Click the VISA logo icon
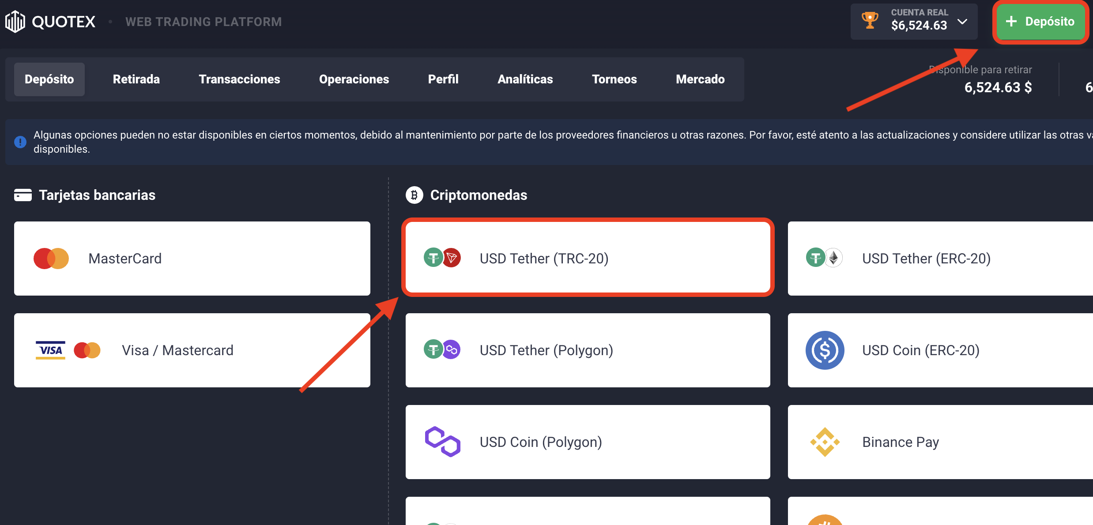Image resolution: width=1093 pixels, height=525 pixels. (x=50, y=350)
